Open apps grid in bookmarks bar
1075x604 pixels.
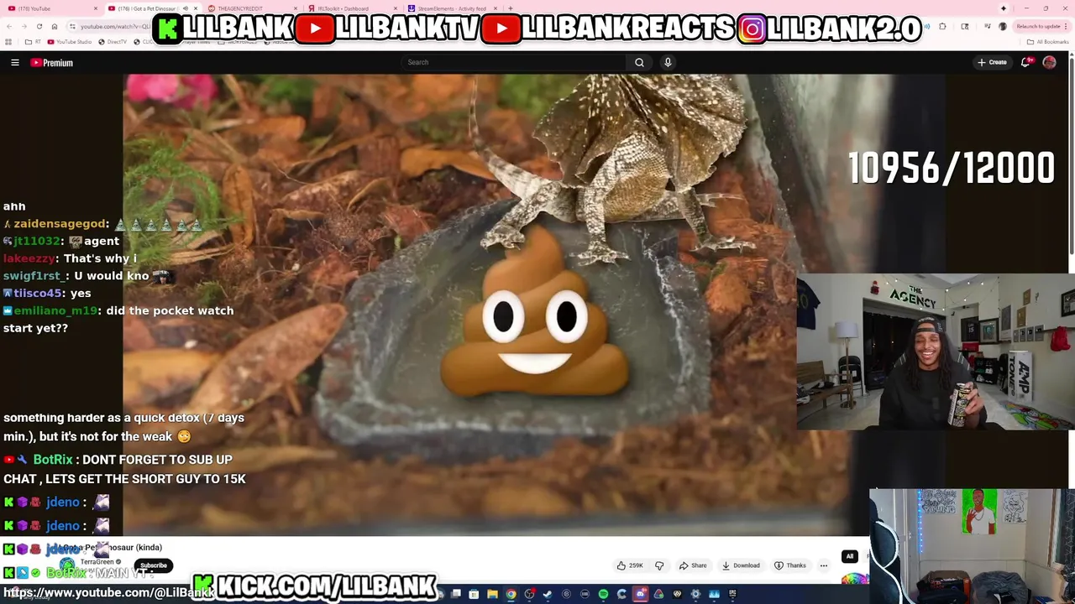(8, 41)
